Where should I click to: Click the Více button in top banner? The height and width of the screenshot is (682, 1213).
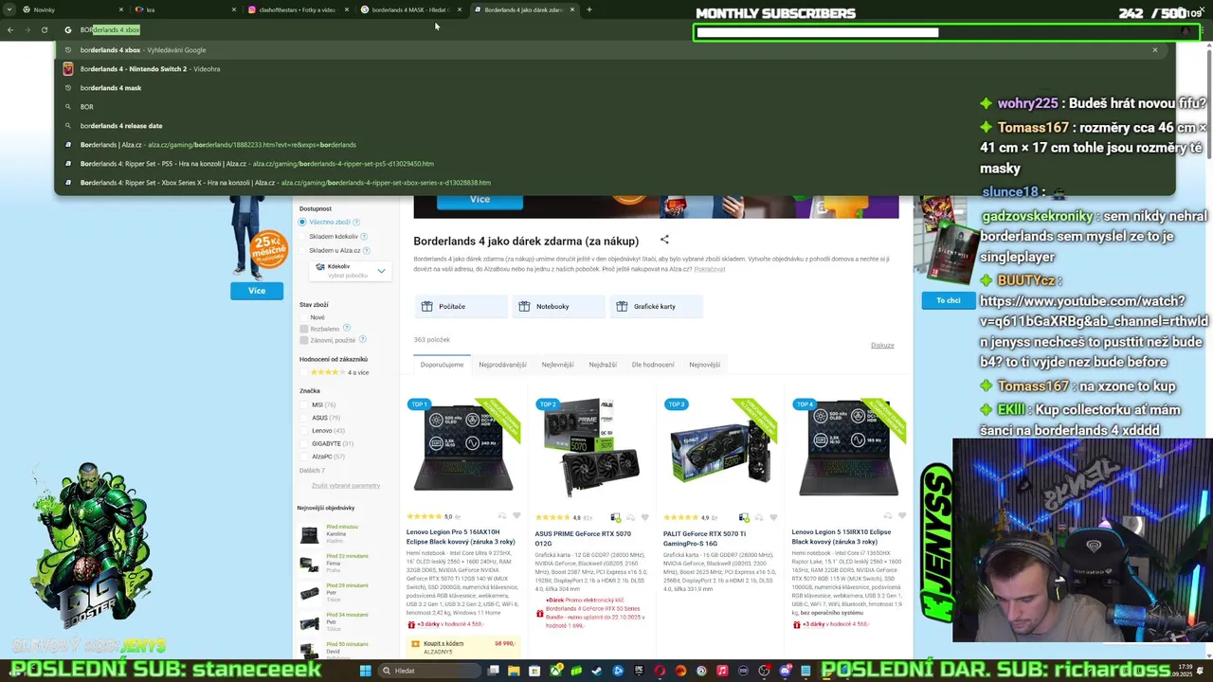point(480,200)
